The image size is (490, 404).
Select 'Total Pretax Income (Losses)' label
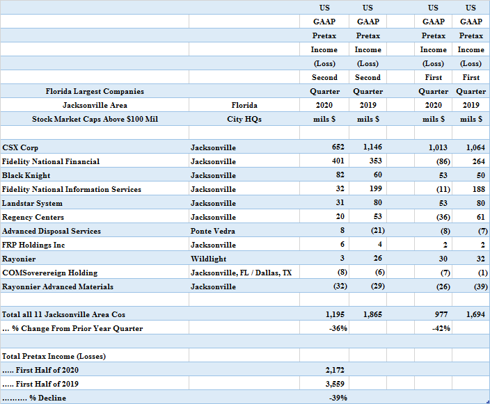(54, 356)
